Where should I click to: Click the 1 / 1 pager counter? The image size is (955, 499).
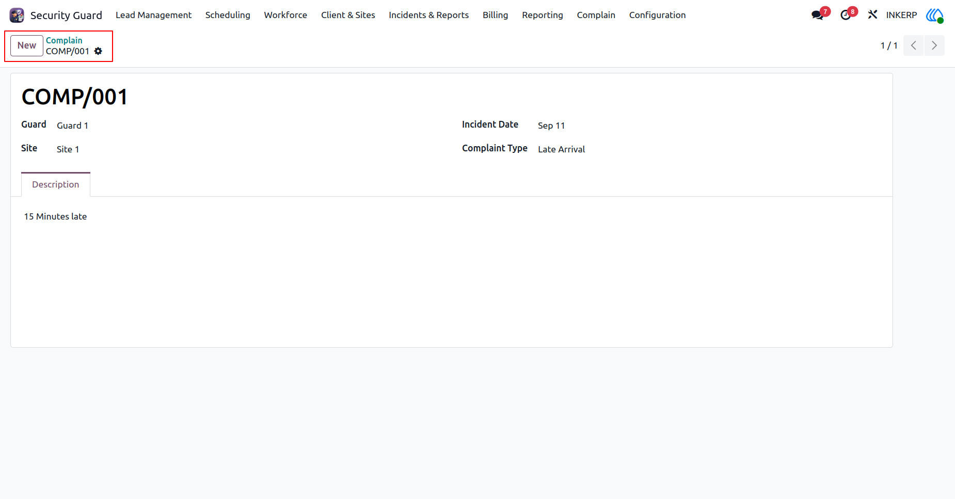pos(889,45)
